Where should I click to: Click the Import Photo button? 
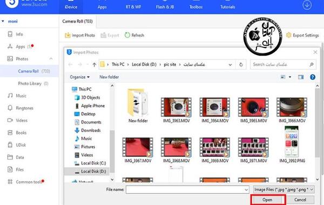(80, 35)
